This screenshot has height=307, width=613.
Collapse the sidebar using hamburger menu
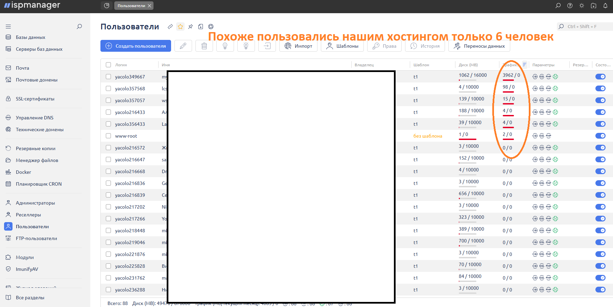click(8, 26)
